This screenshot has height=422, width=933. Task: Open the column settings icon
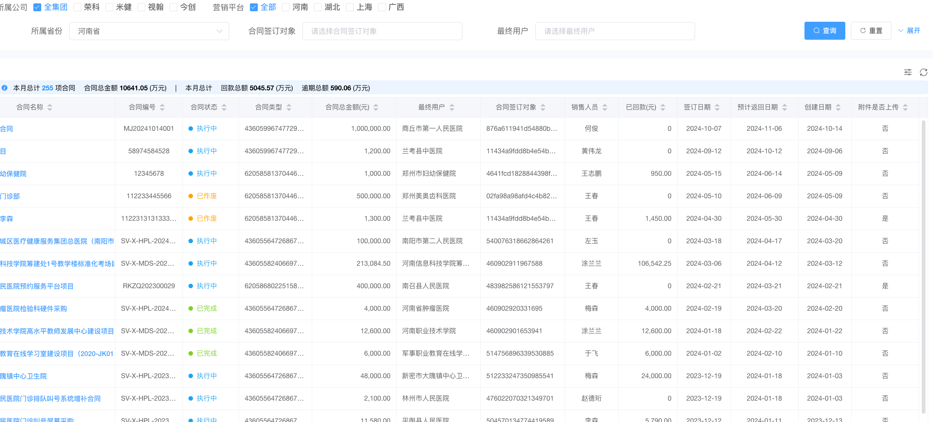908,72
